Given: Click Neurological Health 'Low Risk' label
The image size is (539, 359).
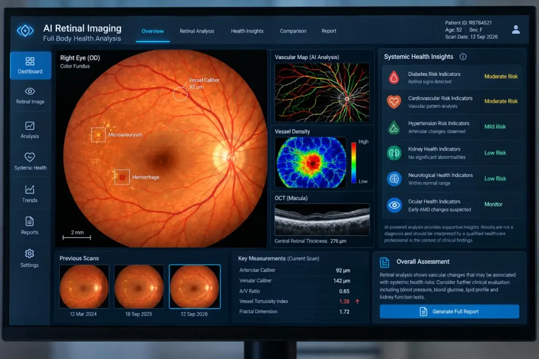Looking at the screenshot, I should (495, 179).
